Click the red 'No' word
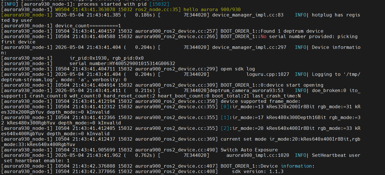Image resolution: width=385 pixels, height=175 pixels. (x=264, y=36)
